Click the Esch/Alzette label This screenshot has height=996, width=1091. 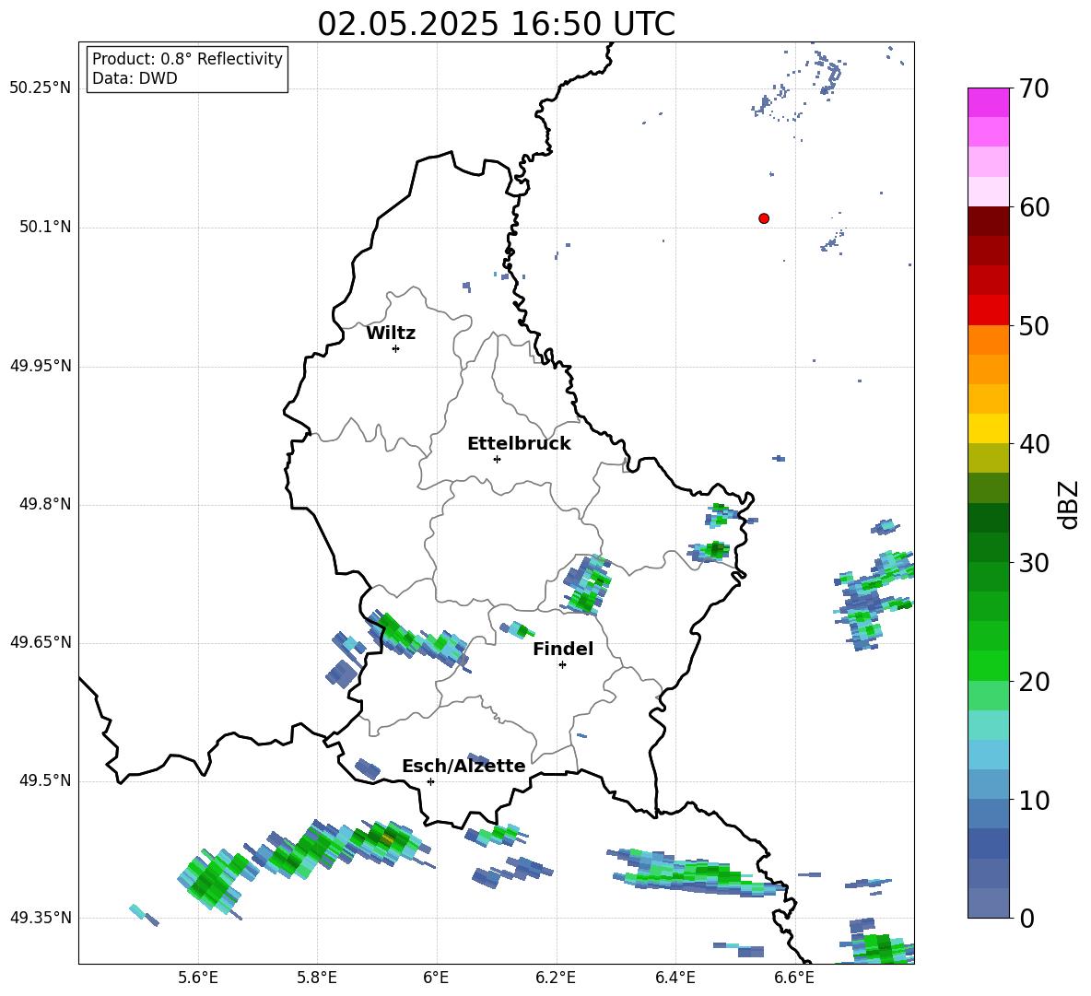click(x=463, y=766)
